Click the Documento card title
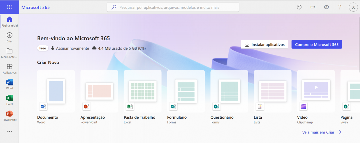The image size is (360, 143). (48, 117)
